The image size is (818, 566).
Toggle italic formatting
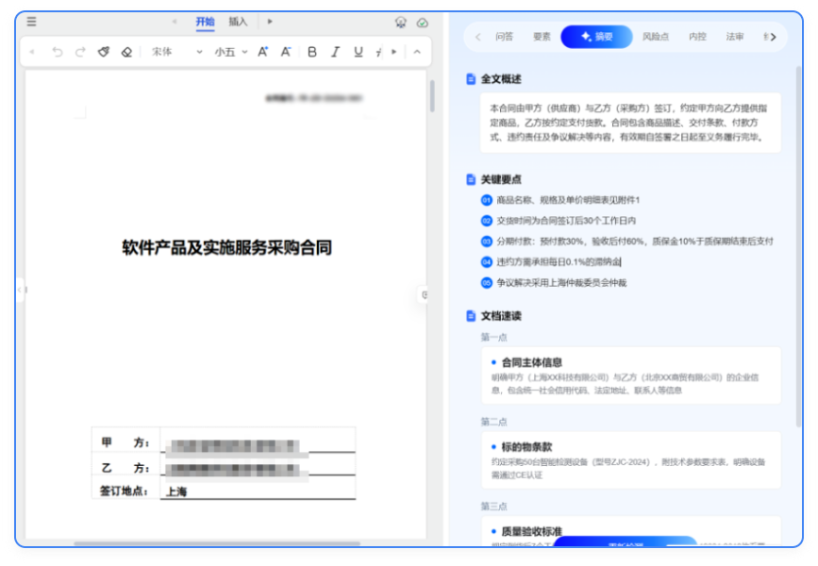click(335, 52)
